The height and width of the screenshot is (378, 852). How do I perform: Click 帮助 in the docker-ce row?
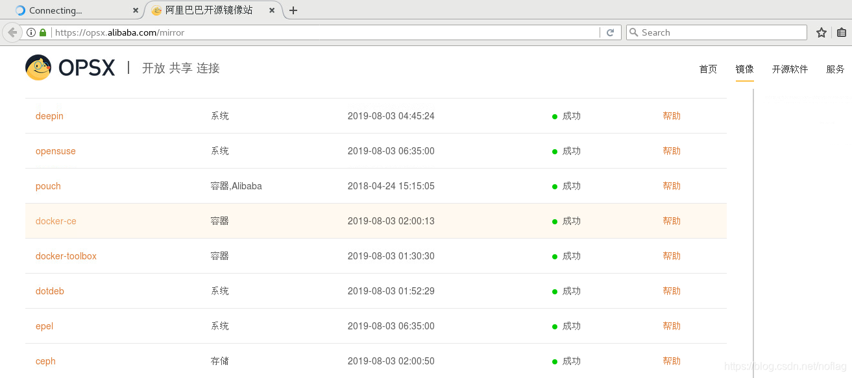[x=672, y=221]
